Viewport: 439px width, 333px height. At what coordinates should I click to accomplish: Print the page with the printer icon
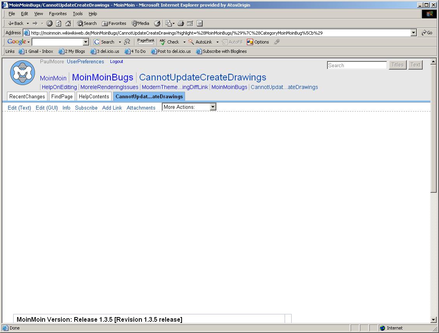click(181, 23)
